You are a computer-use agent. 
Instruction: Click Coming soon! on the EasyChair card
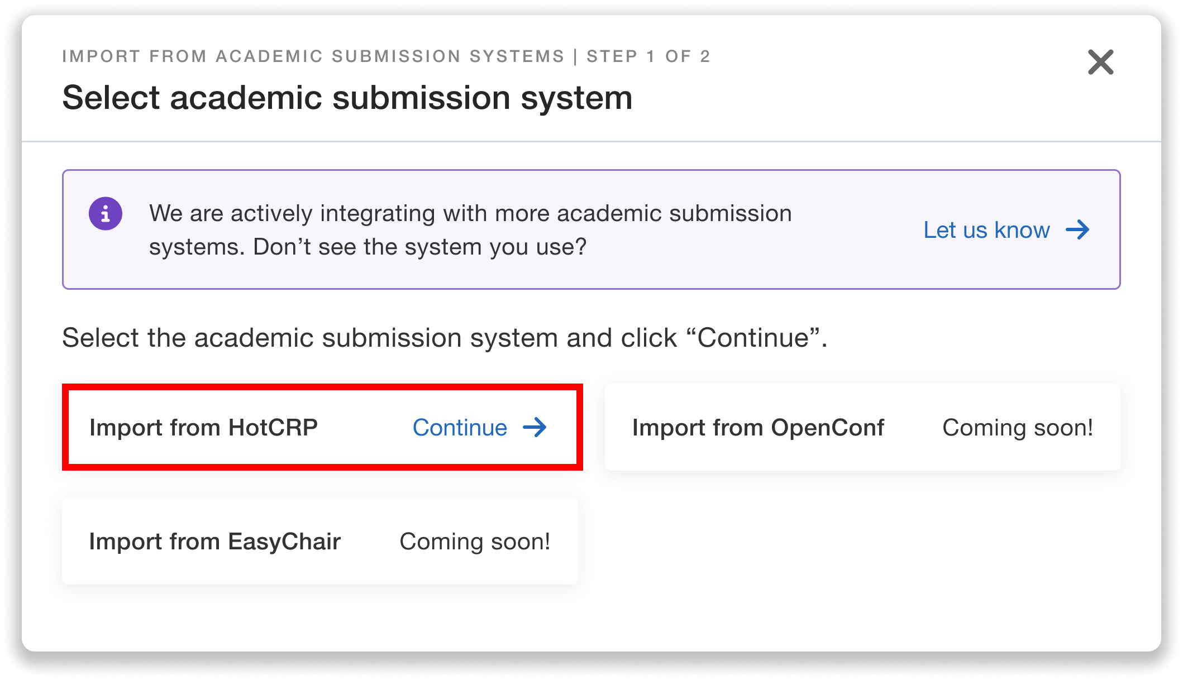474,541
